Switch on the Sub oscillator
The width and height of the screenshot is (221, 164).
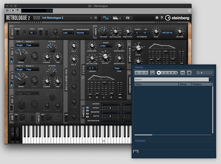click(16, 118)
